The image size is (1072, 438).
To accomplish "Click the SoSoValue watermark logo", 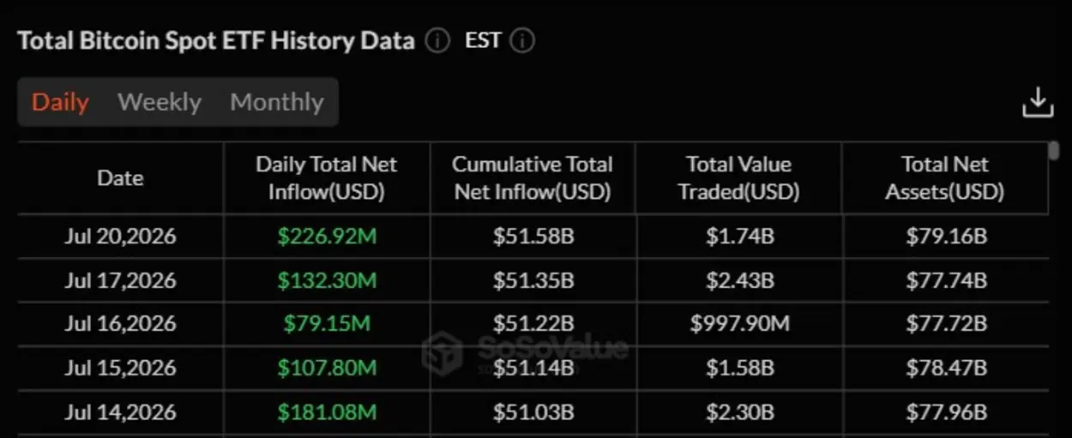I will [x=526, y=352].
